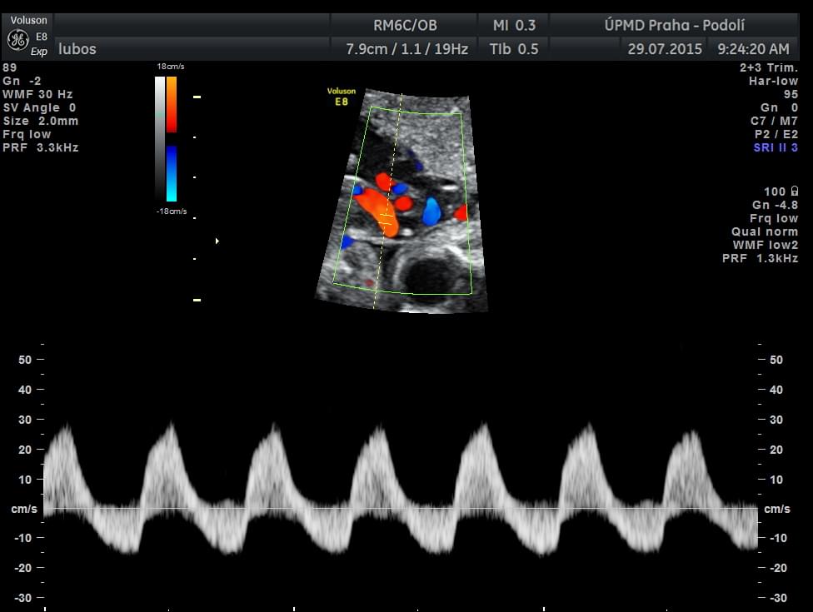813x612 pixels.
Task: Click the grayscale map bar
Action: tap(160, 138)
